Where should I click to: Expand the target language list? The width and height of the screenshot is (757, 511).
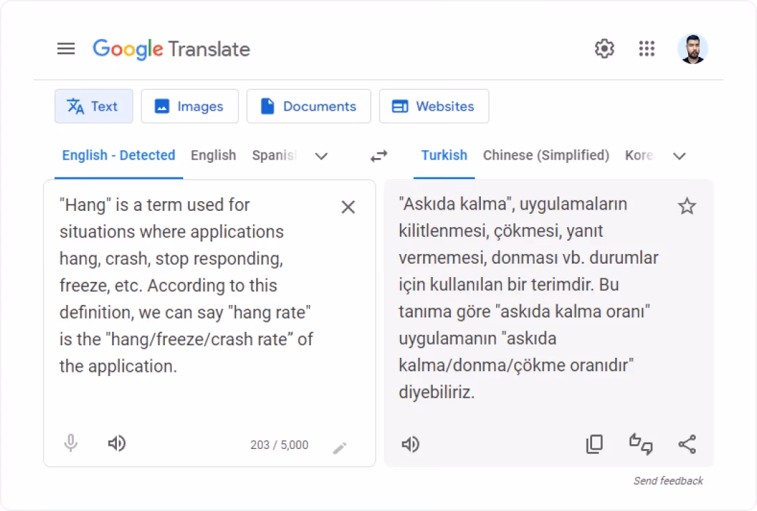[679, 156]
